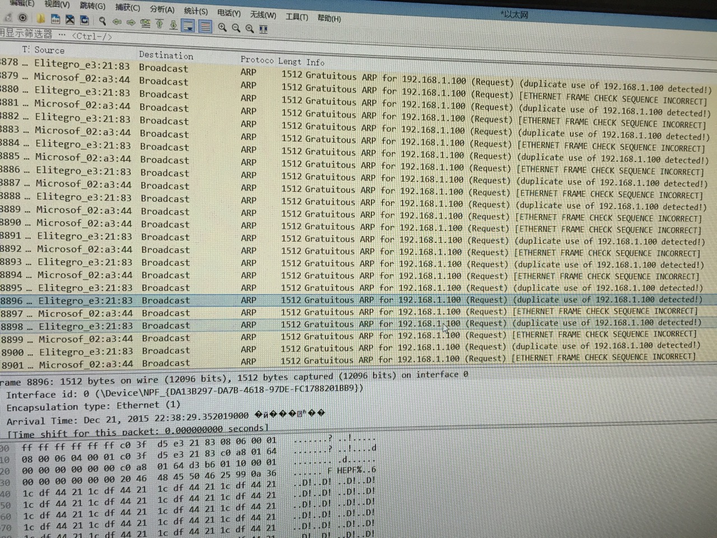This screenshot has width=717, height=538.
Task: Reload the capture file with the toolbar icon
Action: coord(85,20)
